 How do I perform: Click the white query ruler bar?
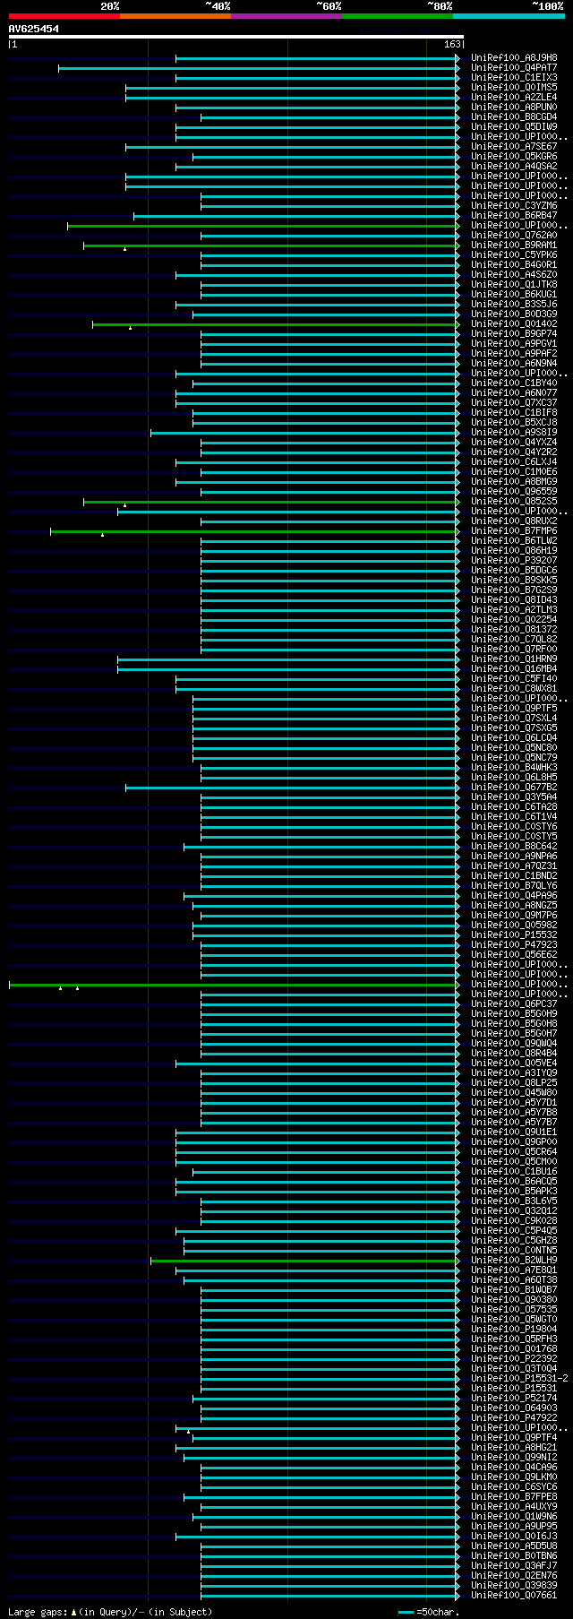tap(236, 37)
